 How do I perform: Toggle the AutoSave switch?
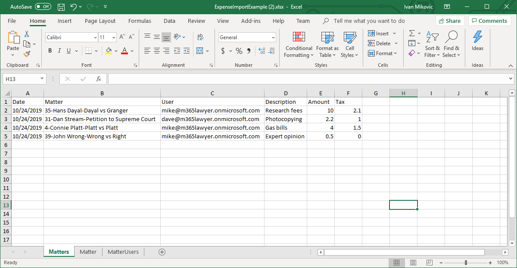43,7
